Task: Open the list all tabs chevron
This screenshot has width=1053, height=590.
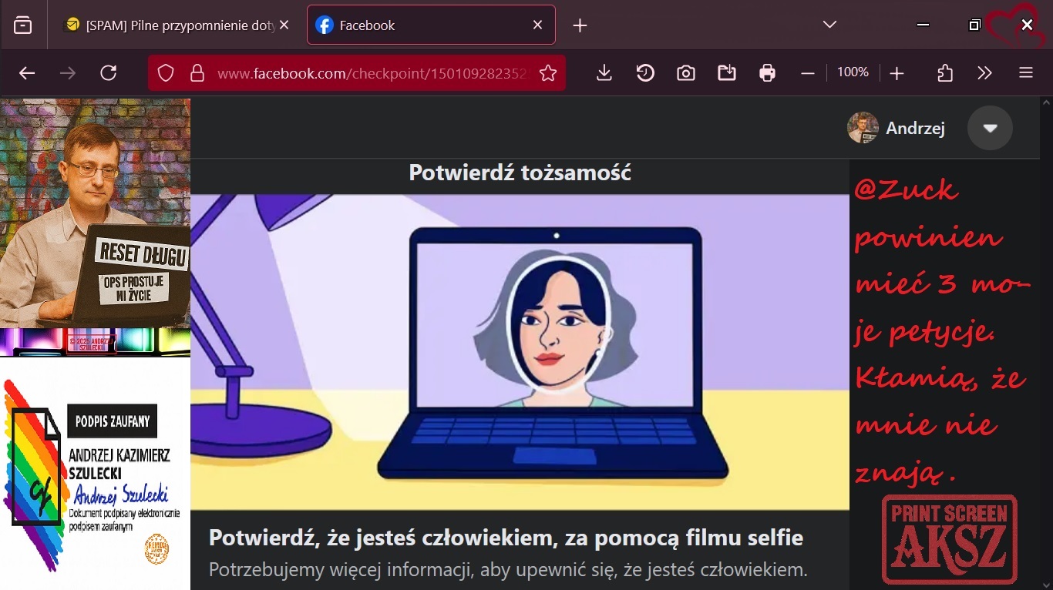Action: (829, 25)
